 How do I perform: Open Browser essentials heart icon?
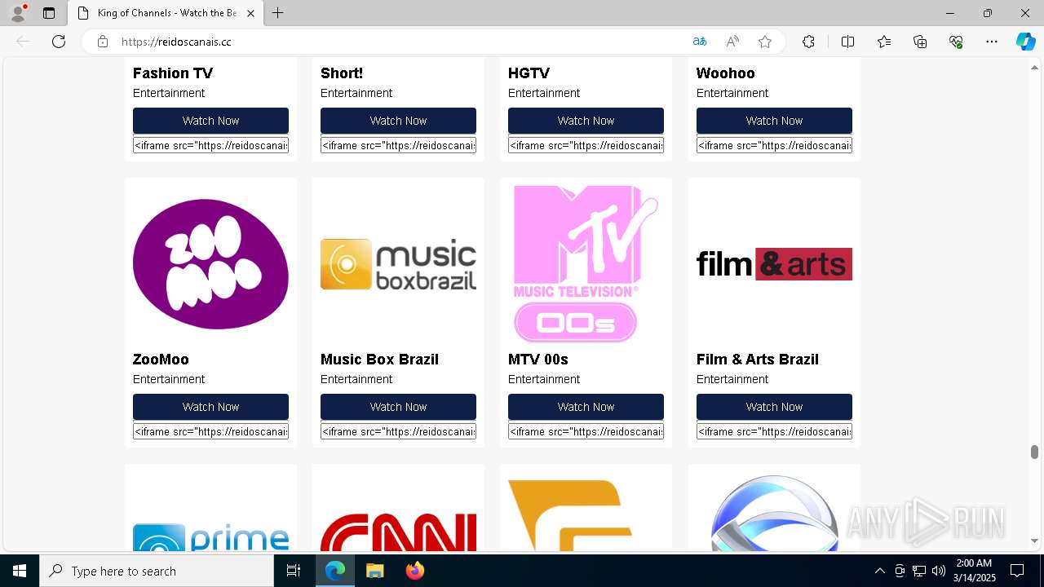pos(956,42)
